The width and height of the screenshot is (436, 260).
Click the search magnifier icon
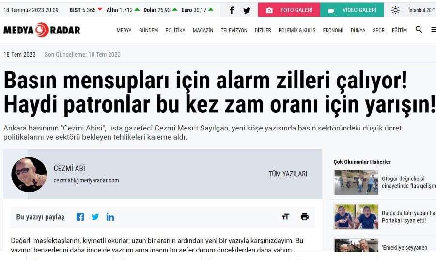click(x=419, y=29)
